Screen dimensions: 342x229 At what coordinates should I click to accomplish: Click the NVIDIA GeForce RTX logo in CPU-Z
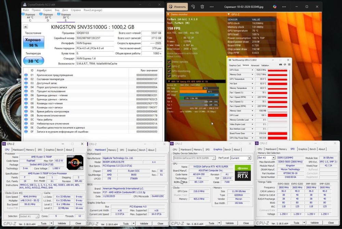243,173
